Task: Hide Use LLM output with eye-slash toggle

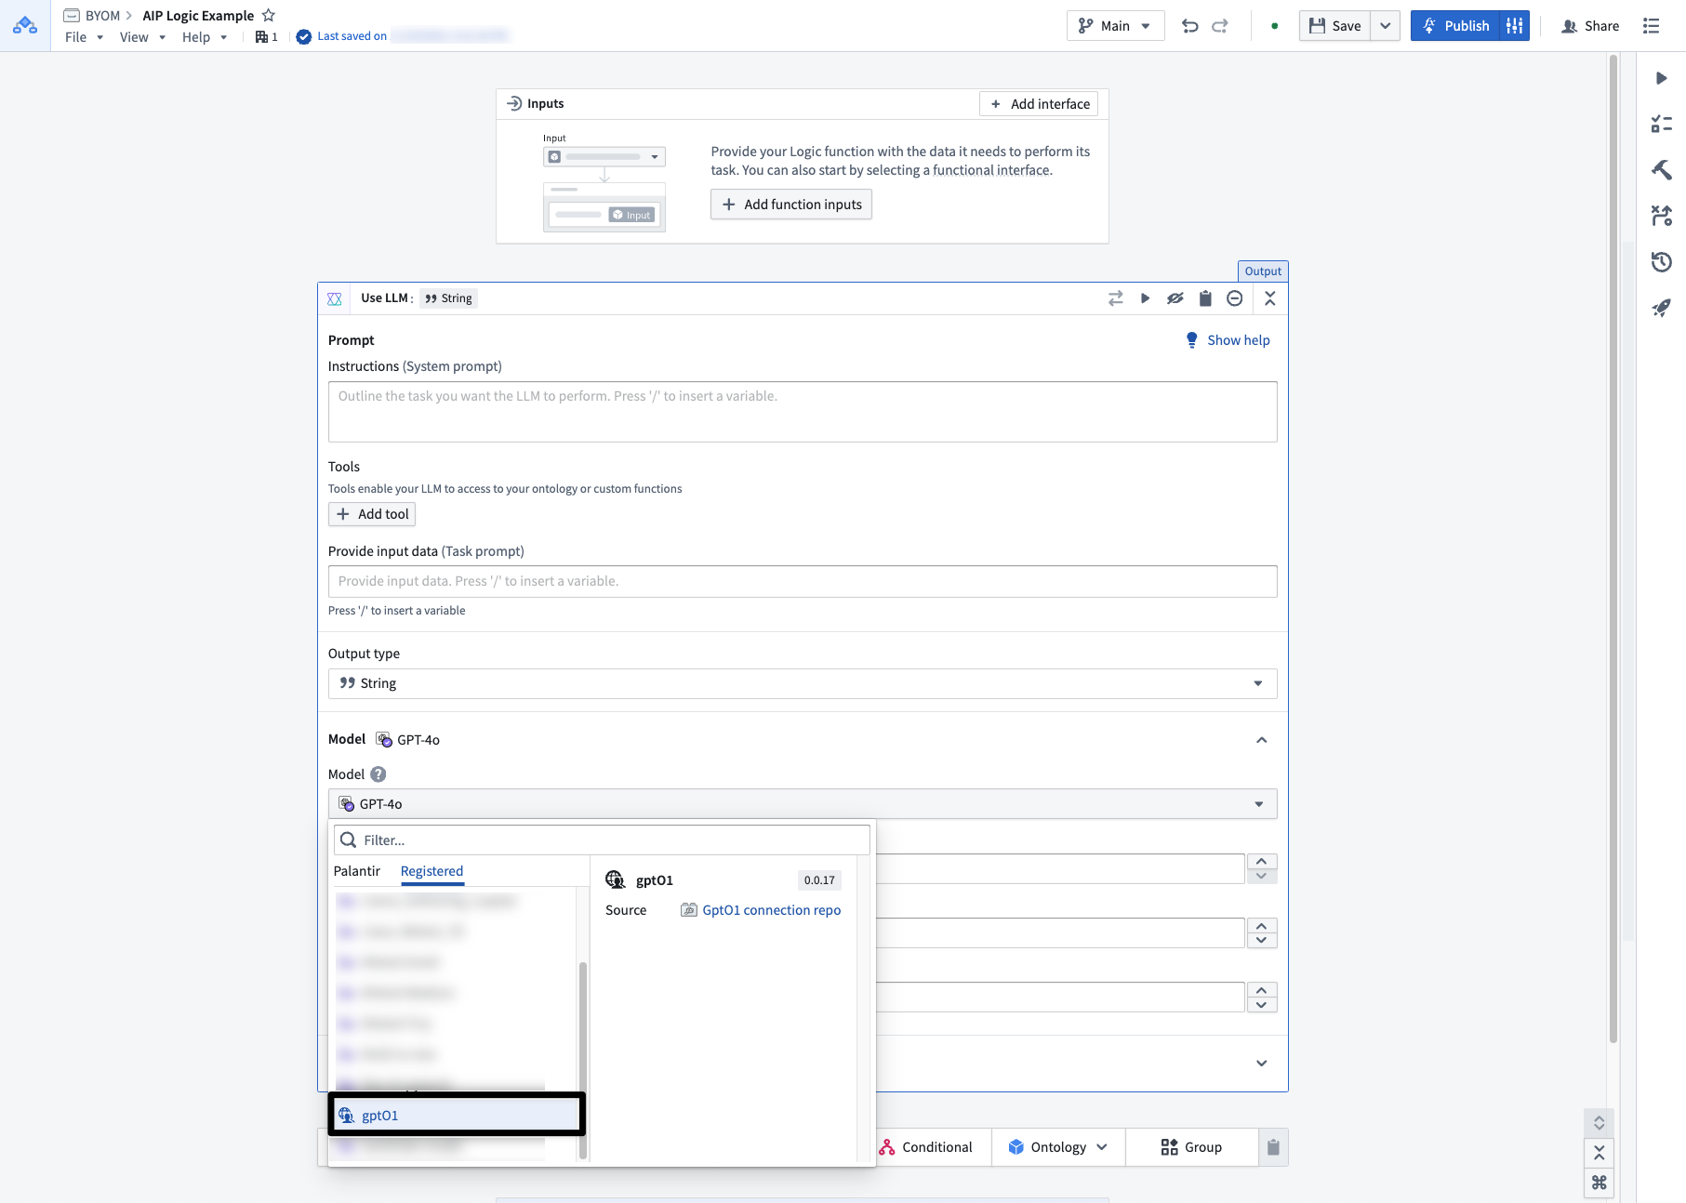Action: 1175,298
